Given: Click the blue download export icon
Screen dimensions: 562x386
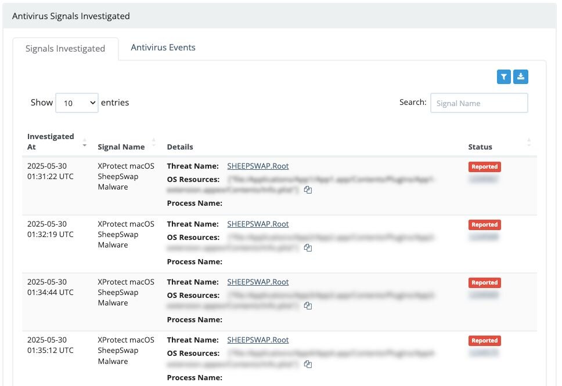Looking at the screenshot, I should (521, 77).
